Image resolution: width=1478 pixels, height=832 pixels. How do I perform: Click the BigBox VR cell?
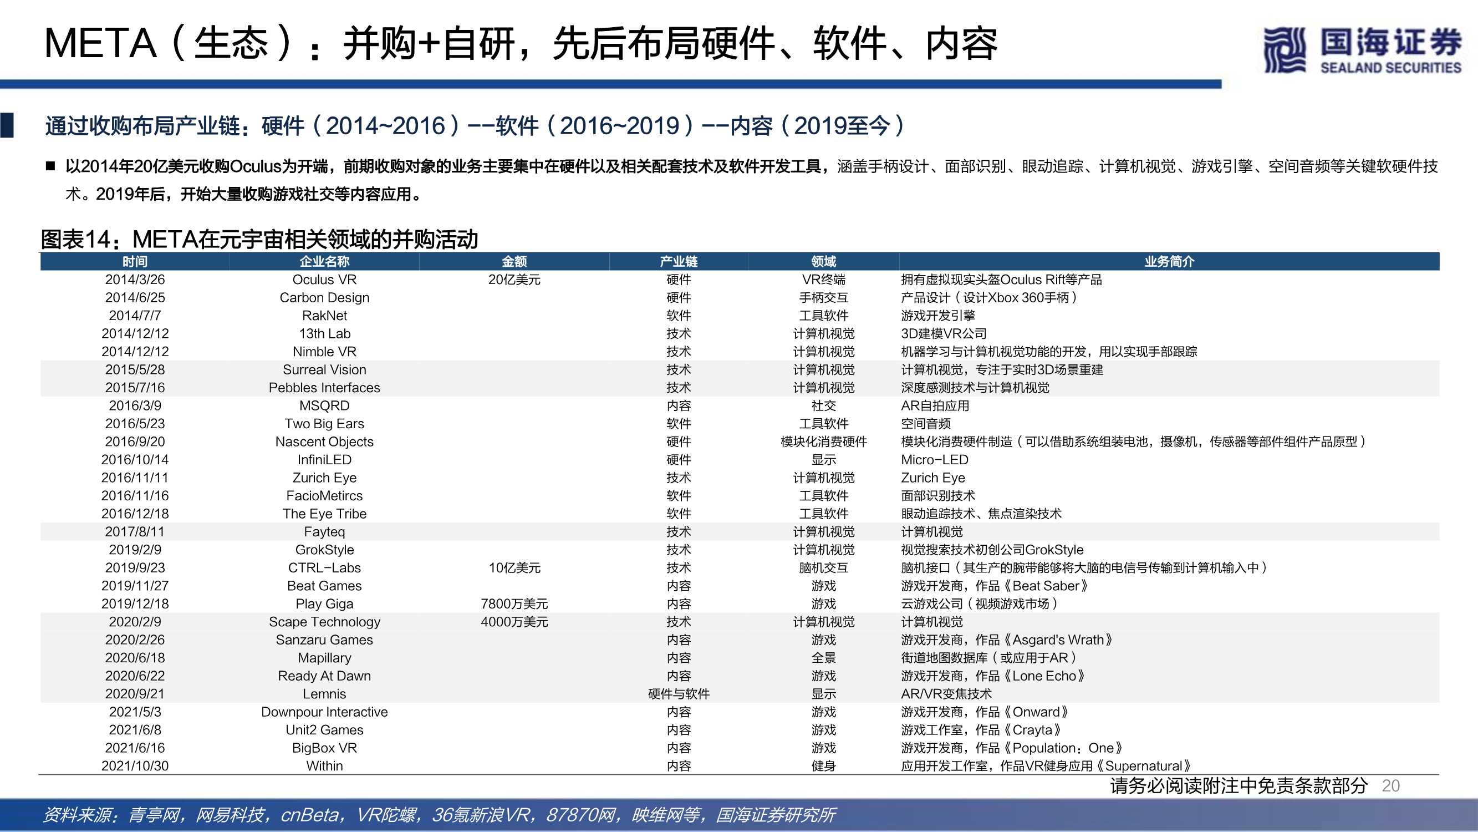click(x=324, y=748)
